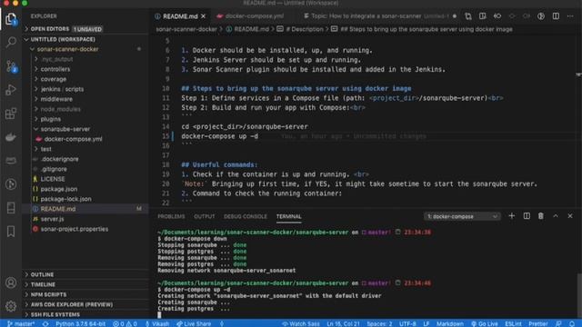Click the Python 3.7.5 64-bit interpreter selector

(x=81, y=323)
